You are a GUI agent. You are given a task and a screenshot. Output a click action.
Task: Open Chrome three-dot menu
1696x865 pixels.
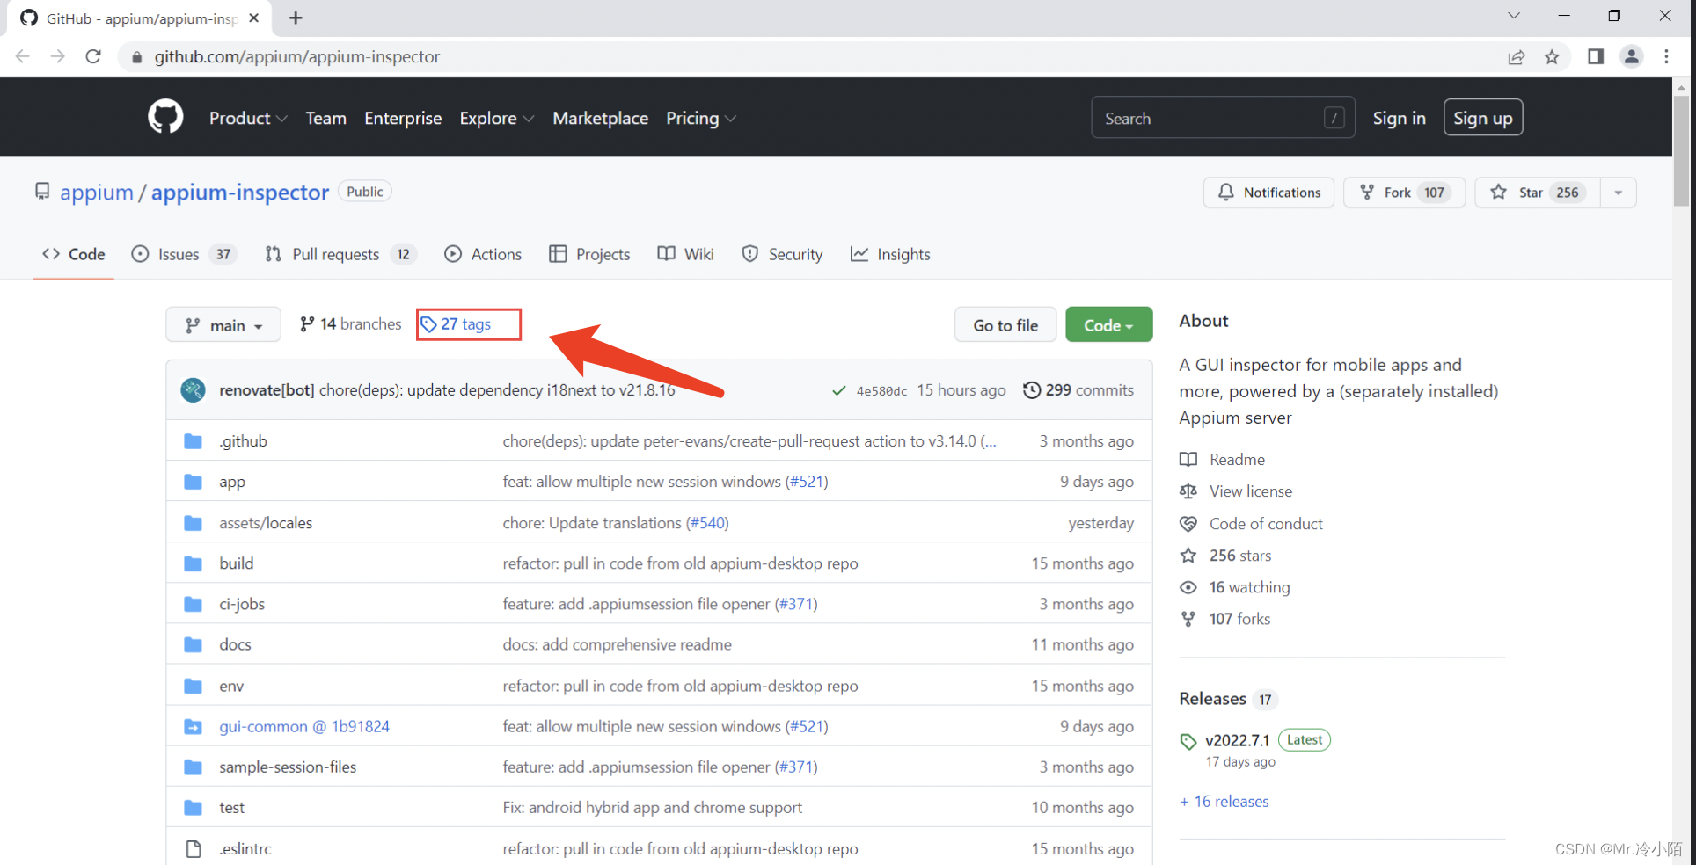(1667, 56)
